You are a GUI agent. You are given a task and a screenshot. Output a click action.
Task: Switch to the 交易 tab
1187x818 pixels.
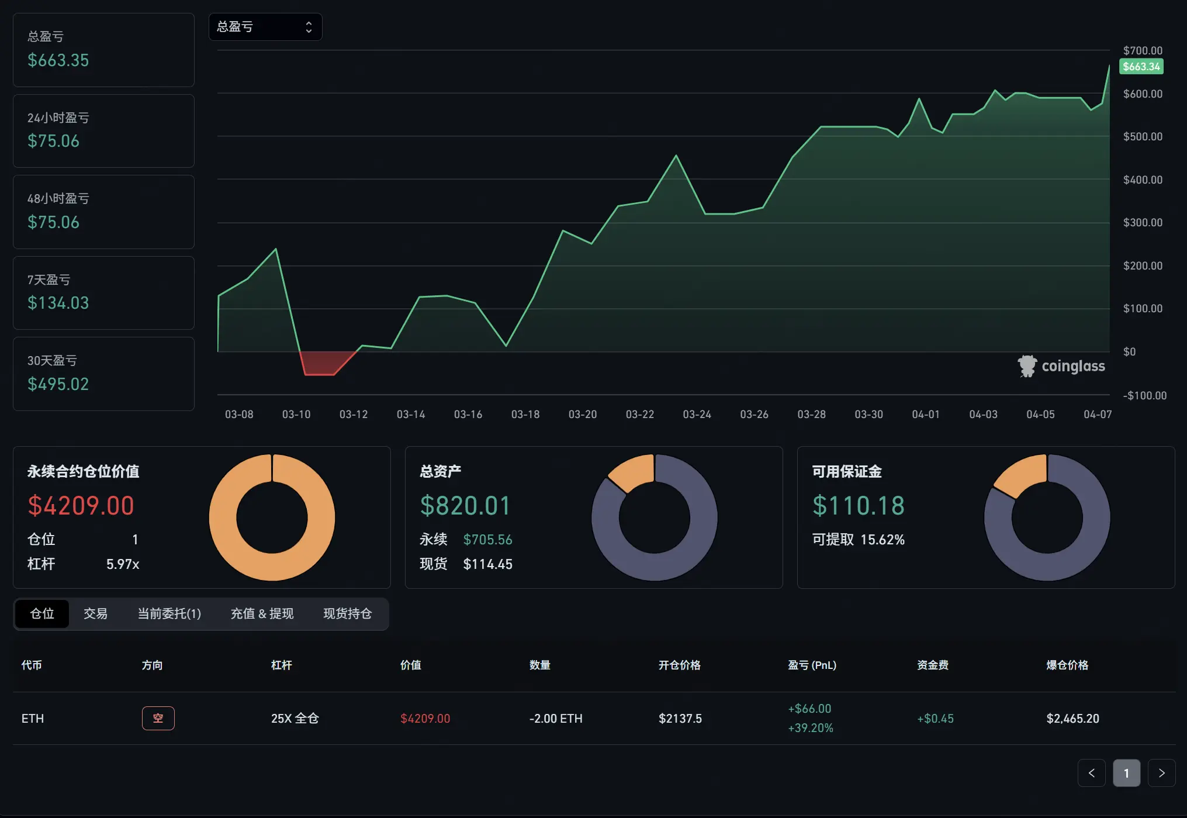(95, 613)
